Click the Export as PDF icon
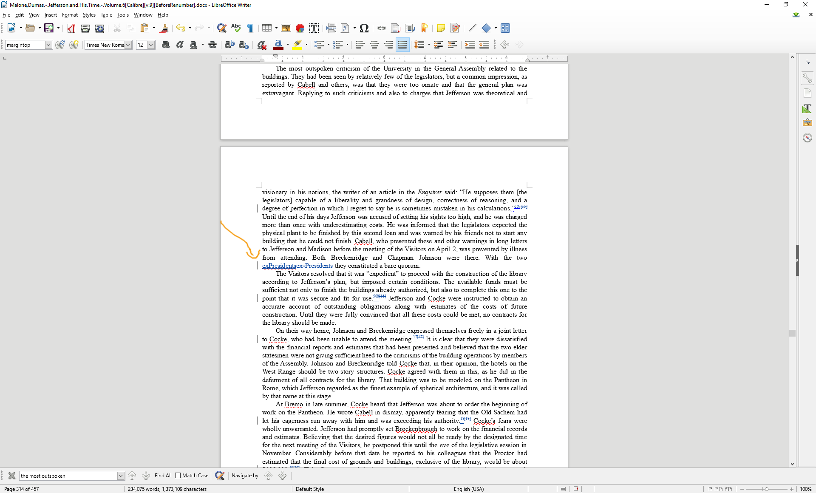This screenshot has width=816, height=493. click(71, 28)
